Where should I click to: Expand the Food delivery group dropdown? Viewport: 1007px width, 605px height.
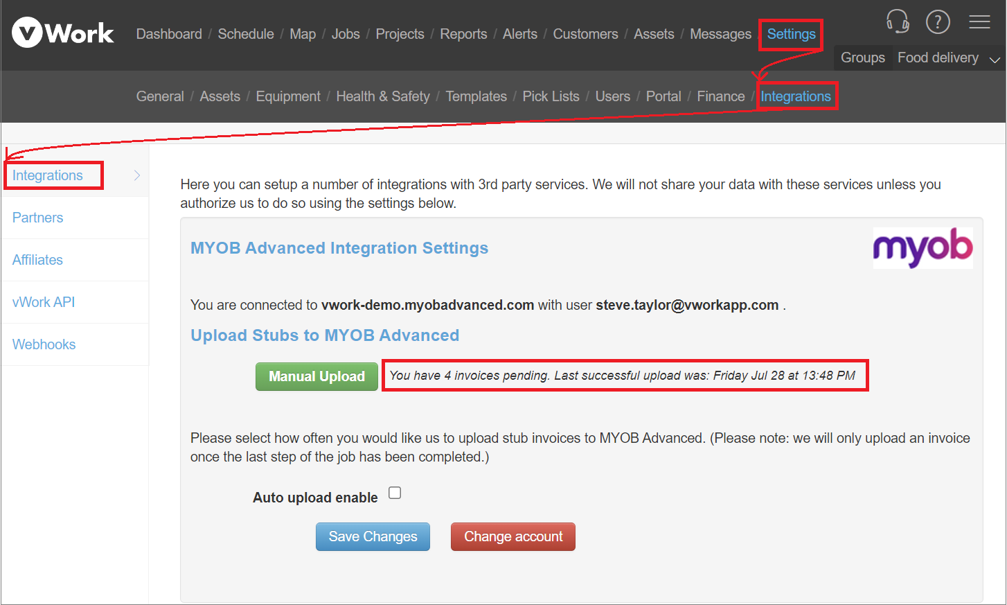click(995, 60)
